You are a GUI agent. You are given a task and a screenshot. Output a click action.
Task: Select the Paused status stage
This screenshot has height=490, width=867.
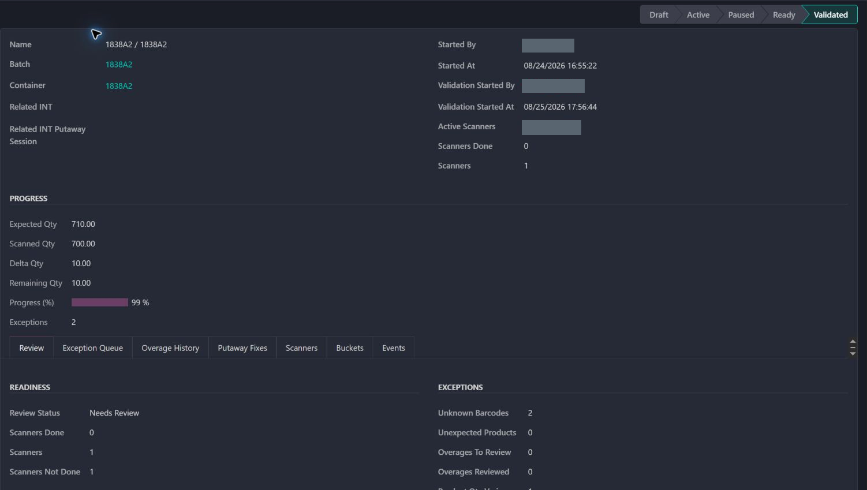tap(741, 15)
